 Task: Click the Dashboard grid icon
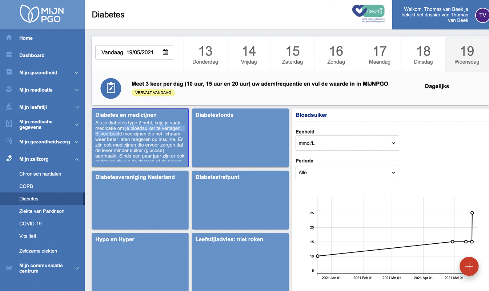coord(9,55)
